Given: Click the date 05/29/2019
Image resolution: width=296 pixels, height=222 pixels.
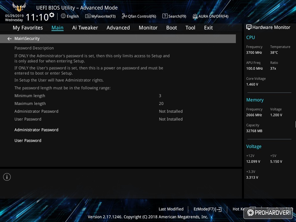Looking at the screenshot, I should [14, 16].
